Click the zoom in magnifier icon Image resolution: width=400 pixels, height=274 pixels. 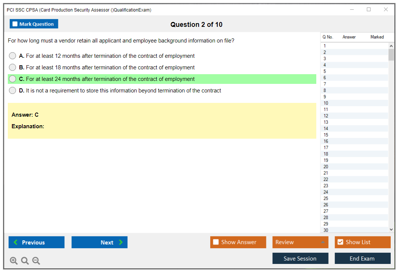[14, 261]
